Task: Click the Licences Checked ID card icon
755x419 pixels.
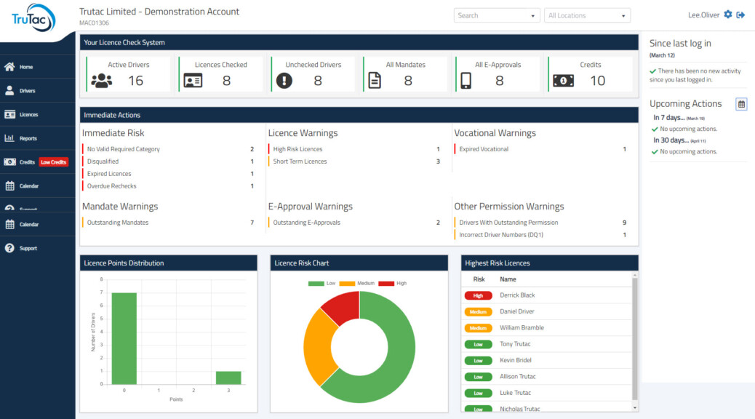Action: [193, 81]
